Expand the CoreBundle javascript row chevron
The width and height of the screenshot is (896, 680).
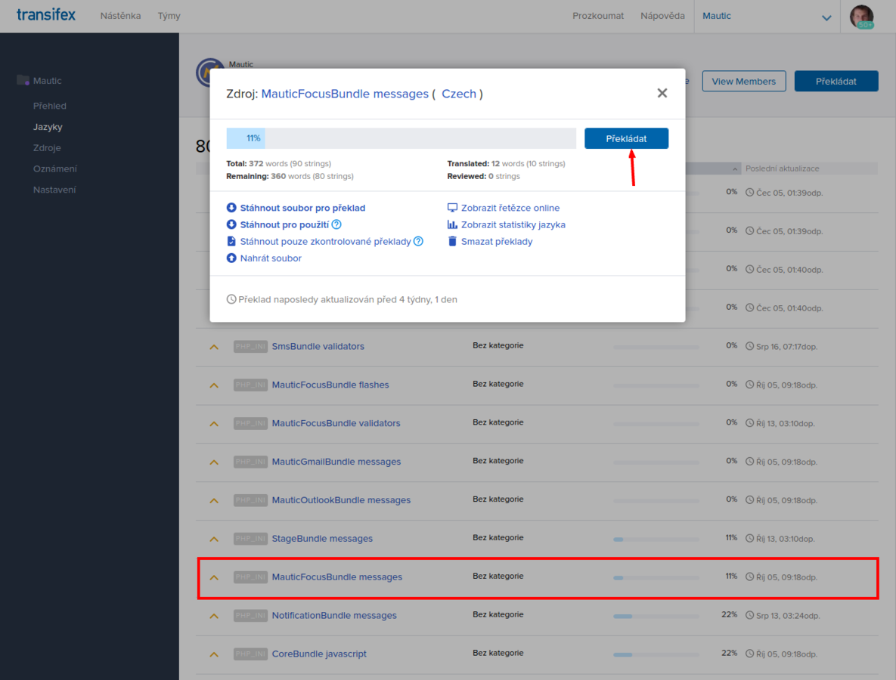pyautogui.click(x=214, y=654)
